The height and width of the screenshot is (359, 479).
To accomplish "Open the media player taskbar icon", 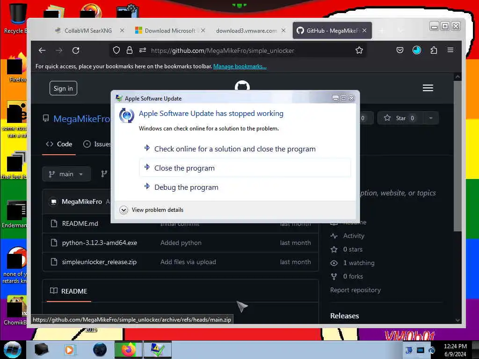I will (x=69, y=350).
